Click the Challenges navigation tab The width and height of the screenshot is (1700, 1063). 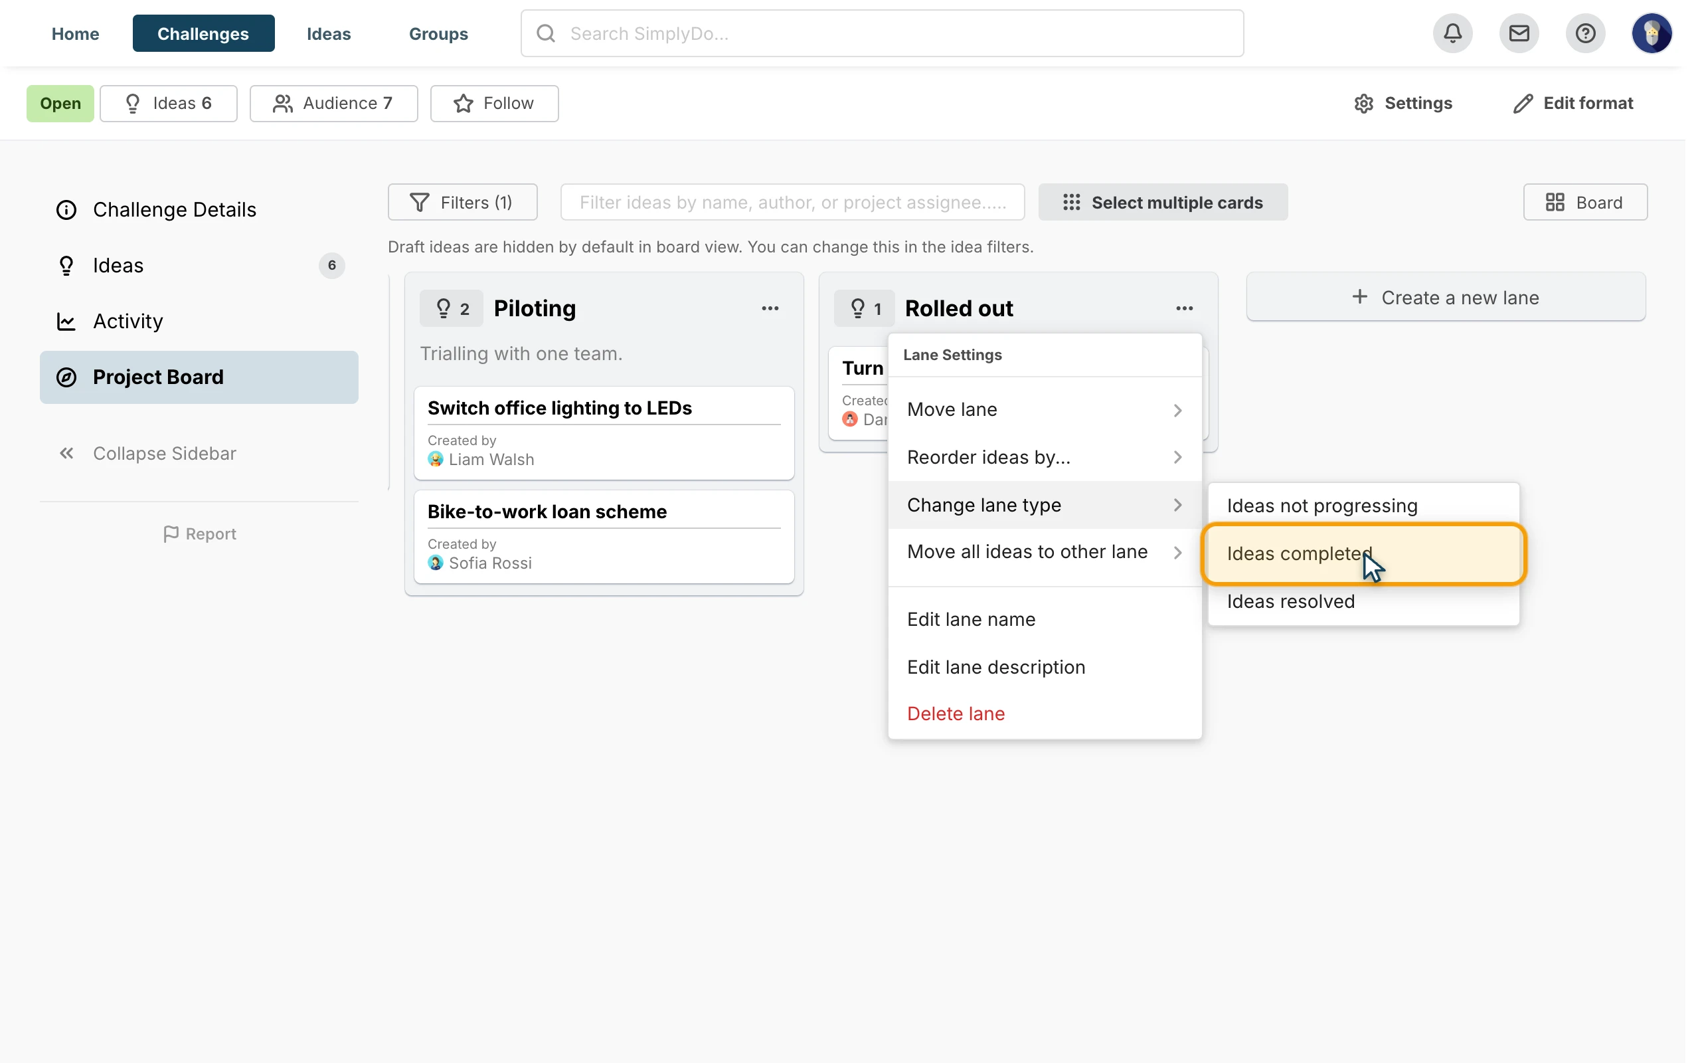pyautogui.click(x=203, y=33)
